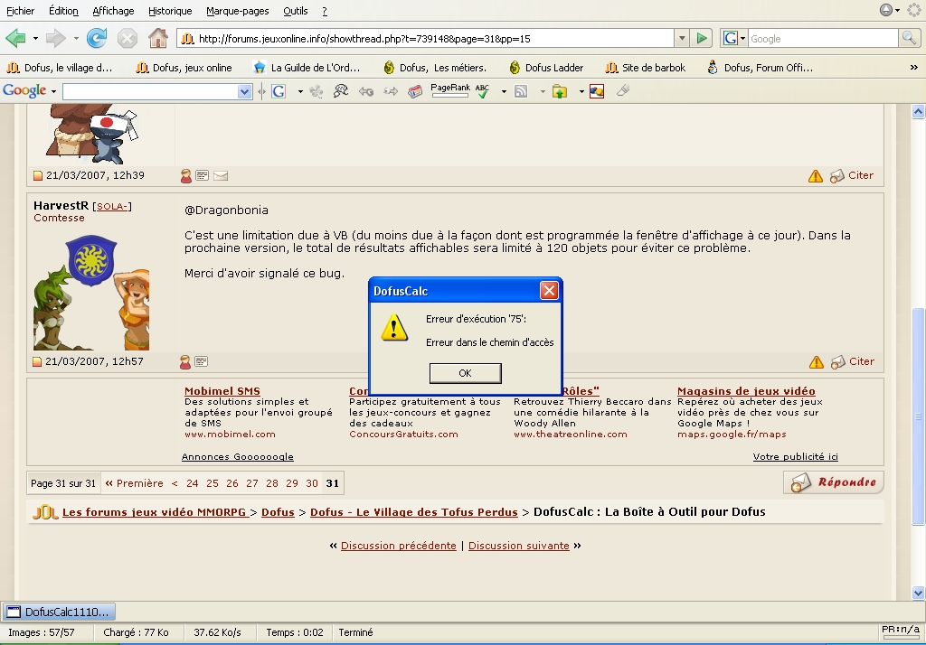This screenshot has height=645, width=926.
Task: Click the page vertical scrollbar thumb
Action: coord(918,416)
